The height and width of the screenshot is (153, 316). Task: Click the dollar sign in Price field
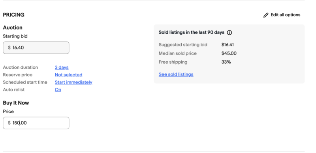coord(9,123)
